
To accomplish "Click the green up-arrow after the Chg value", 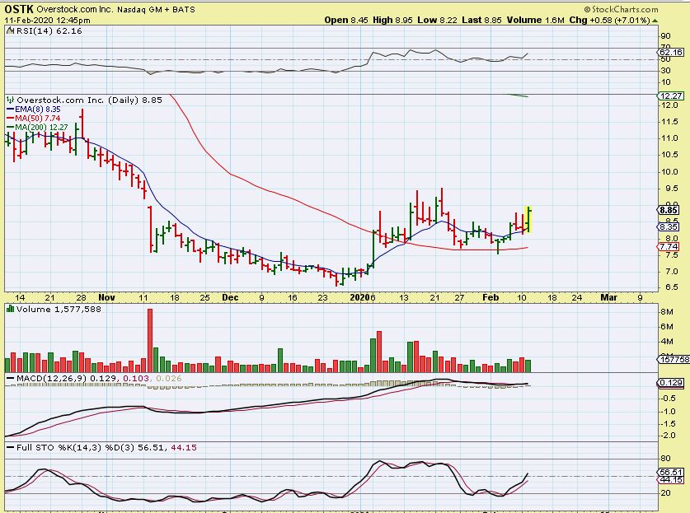I will tap(655, 21).
